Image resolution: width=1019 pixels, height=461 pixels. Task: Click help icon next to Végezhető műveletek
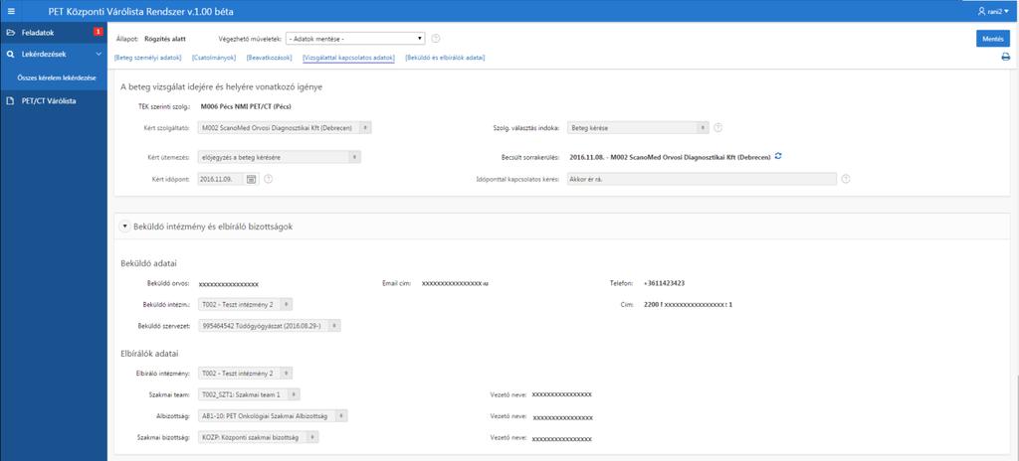pos(436,39)
